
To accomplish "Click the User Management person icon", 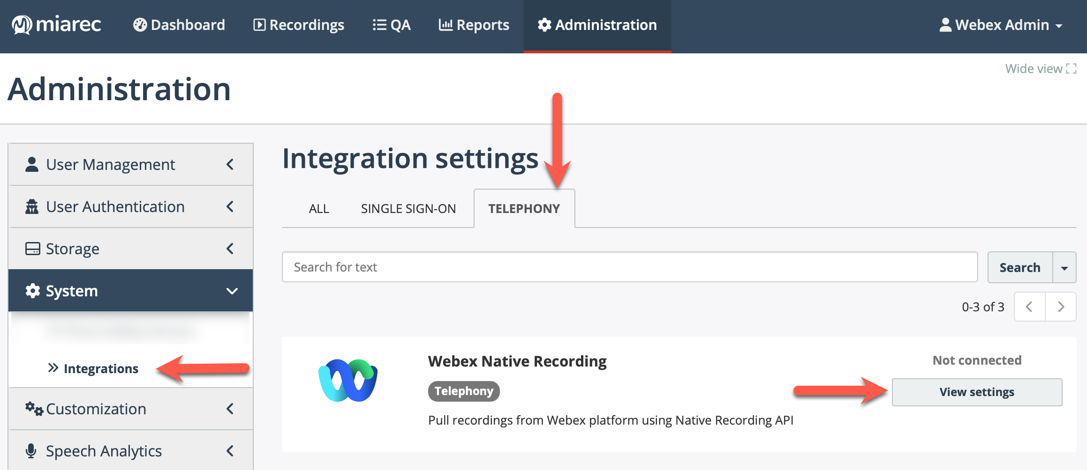I will tap(31, 164).
